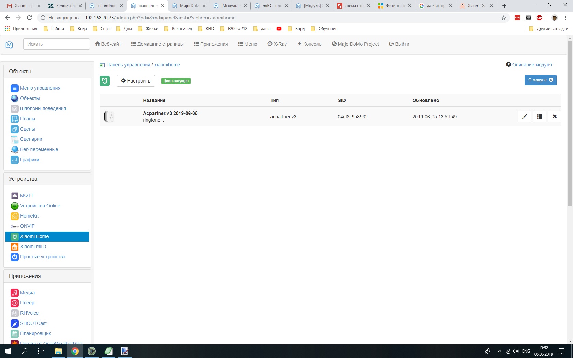The width and height of the screenshot is (573, 358).
Task: Open Chrome menu three-dots button
Action: click(x=566, y=18)
